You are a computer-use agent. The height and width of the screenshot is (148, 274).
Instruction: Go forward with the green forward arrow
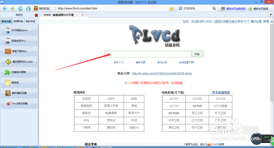12,9
